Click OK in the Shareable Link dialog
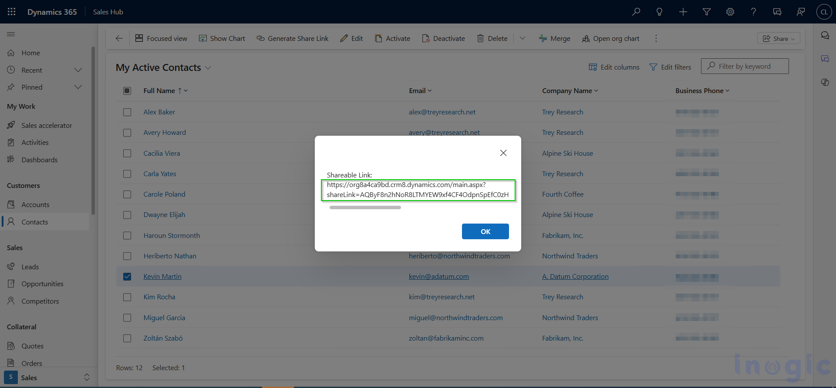Screen dimensions: 836x388 (x=485, y=231)
